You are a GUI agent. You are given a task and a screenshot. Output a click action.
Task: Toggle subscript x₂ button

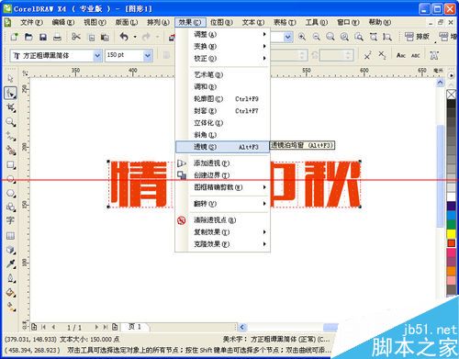click(x=382, y=55)
